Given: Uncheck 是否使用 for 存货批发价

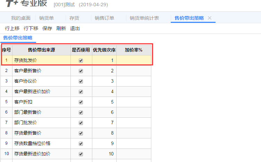Looking at the screenshot, I should [81, 60].
